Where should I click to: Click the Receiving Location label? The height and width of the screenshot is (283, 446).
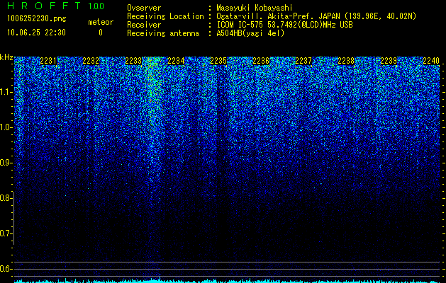165,16
